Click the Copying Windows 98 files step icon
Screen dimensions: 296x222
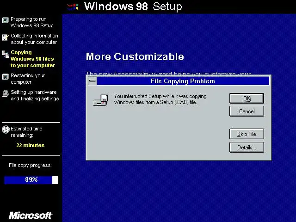pos(6,54)
